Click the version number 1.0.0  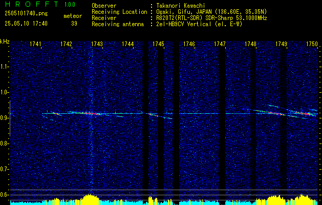[70, 5]
